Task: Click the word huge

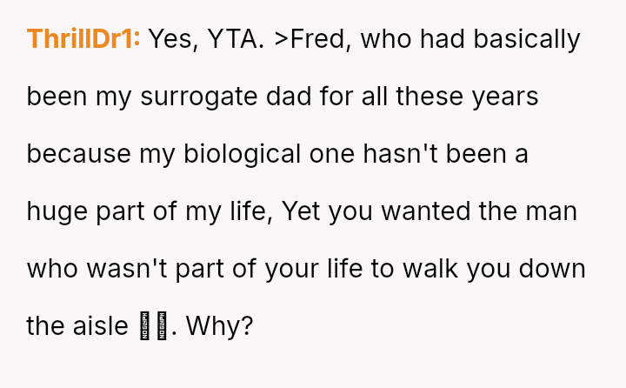Action: pos(55,212)
